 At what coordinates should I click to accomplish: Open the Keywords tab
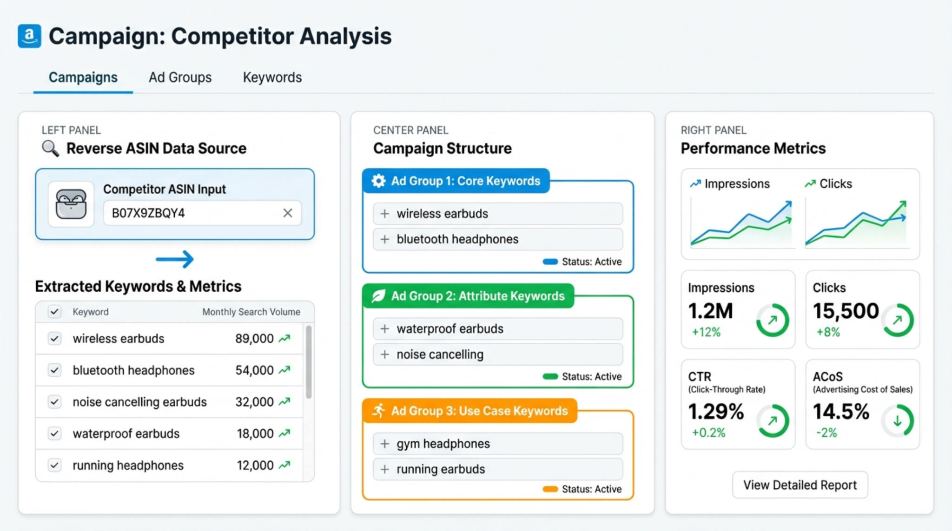point(272,77)
